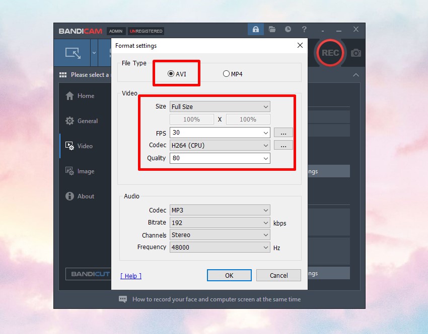428x334 pixels.
Task: Click the grid icon beside Please select
Action: click(63, 75)
